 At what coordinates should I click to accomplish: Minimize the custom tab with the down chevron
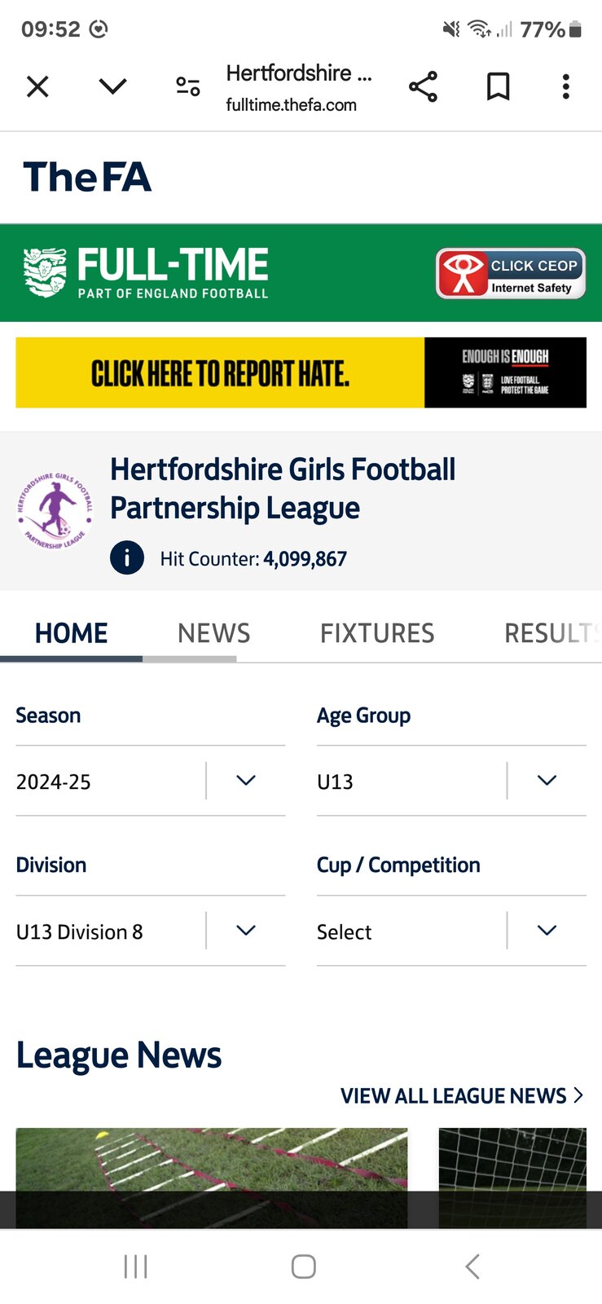click(112, 86)
